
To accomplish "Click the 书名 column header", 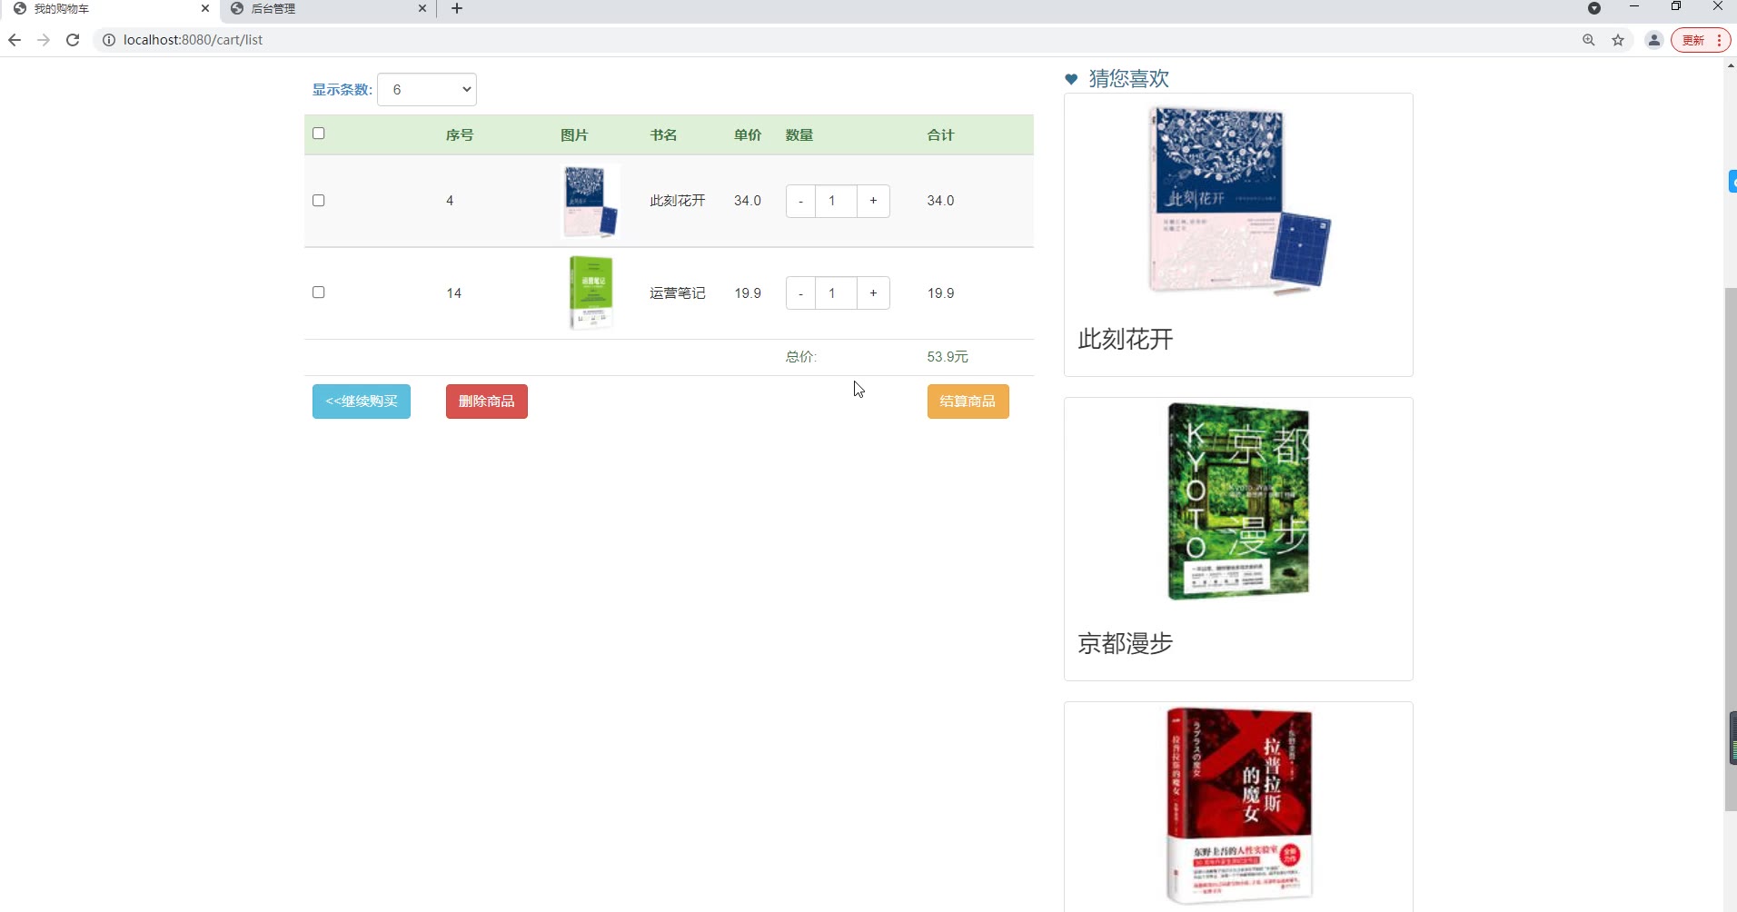I will click(x=663, y=135).
